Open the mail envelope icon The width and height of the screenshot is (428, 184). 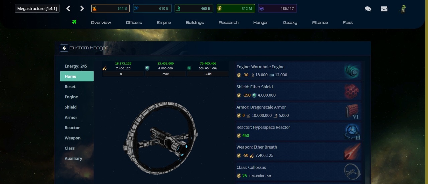(384, 9)
